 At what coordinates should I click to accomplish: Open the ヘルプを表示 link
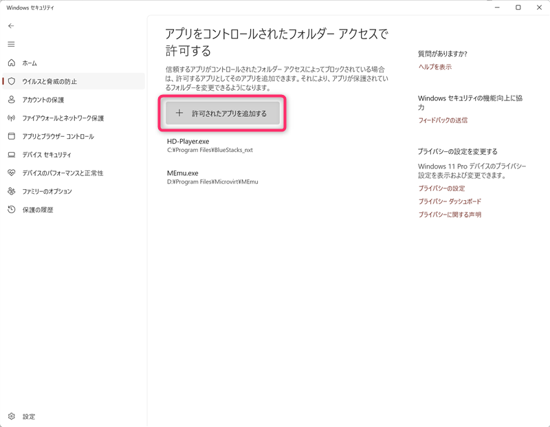click(x=435, y=67)
